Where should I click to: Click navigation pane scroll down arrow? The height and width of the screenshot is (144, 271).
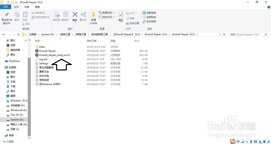(29, 138)
